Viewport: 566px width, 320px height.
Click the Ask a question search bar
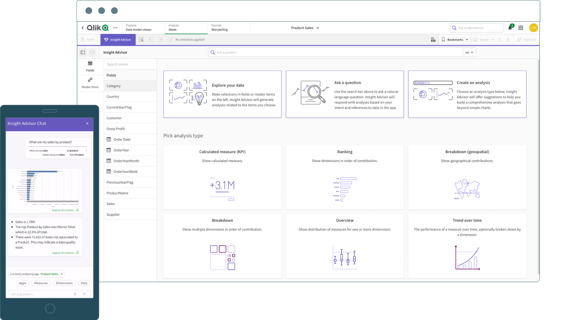[335, 52]
